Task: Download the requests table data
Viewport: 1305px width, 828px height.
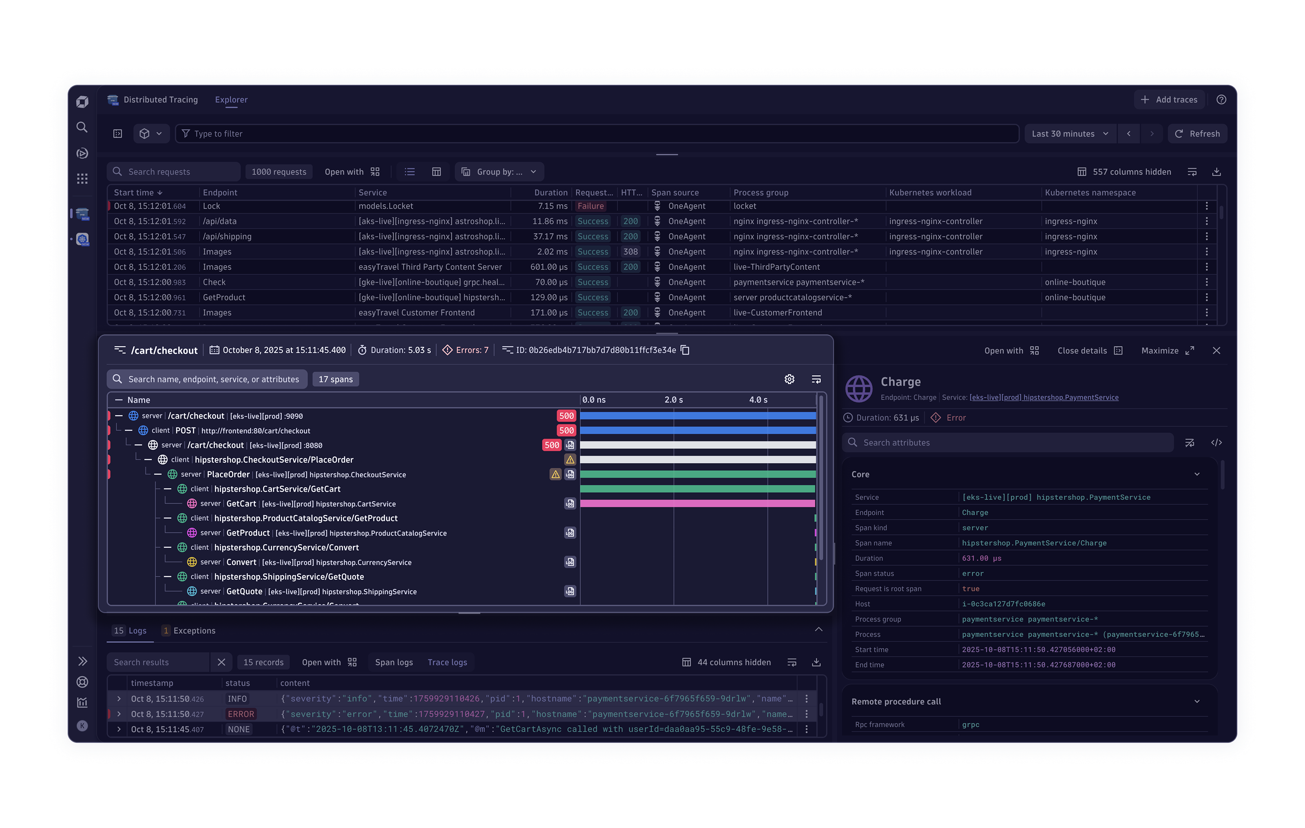Action: pos(1216,172)
